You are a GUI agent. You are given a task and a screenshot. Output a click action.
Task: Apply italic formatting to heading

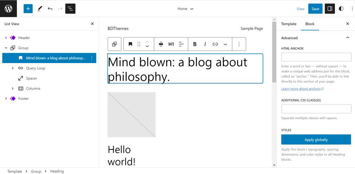click(x=205, y=44)
